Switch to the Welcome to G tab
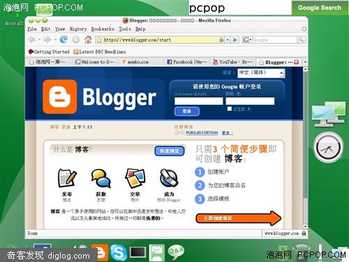The height and width of the screenshot is (262, 349). click(95, 62)
